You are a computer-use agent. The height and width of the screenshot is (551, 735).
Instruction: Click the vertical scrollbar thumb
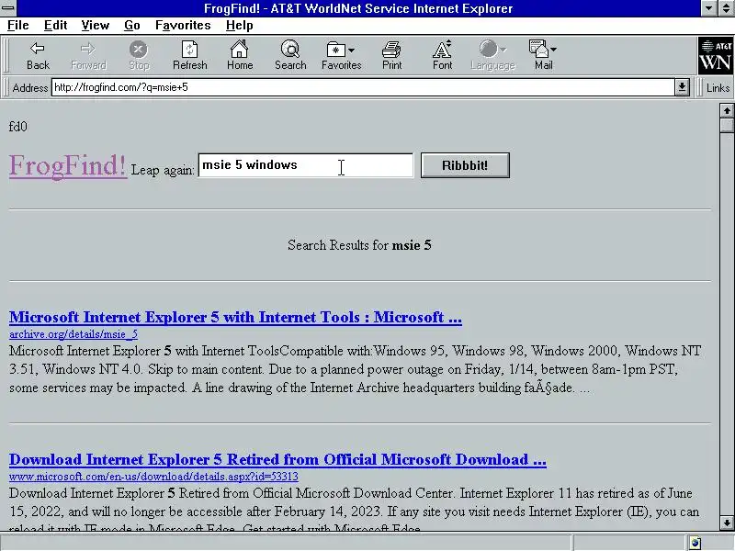point(727,125)
